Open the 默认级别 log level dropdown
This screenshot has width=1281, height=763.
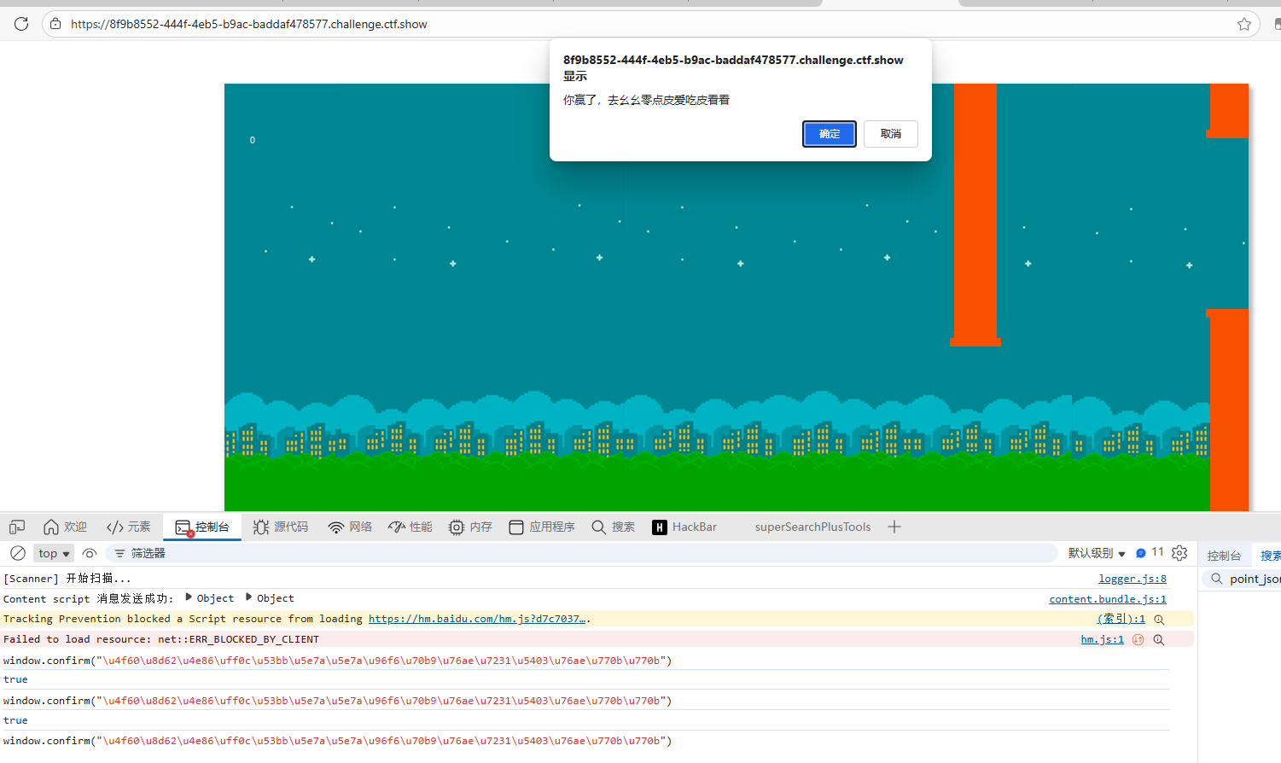[x=1097, y=553]
